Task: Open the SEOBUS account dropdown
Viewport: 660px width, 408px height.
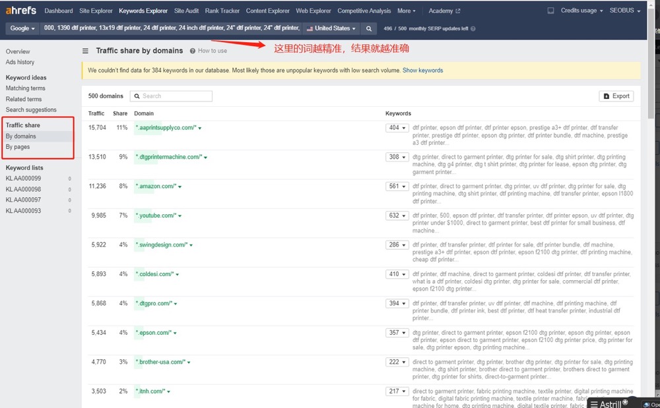Action: coord(625,11)
